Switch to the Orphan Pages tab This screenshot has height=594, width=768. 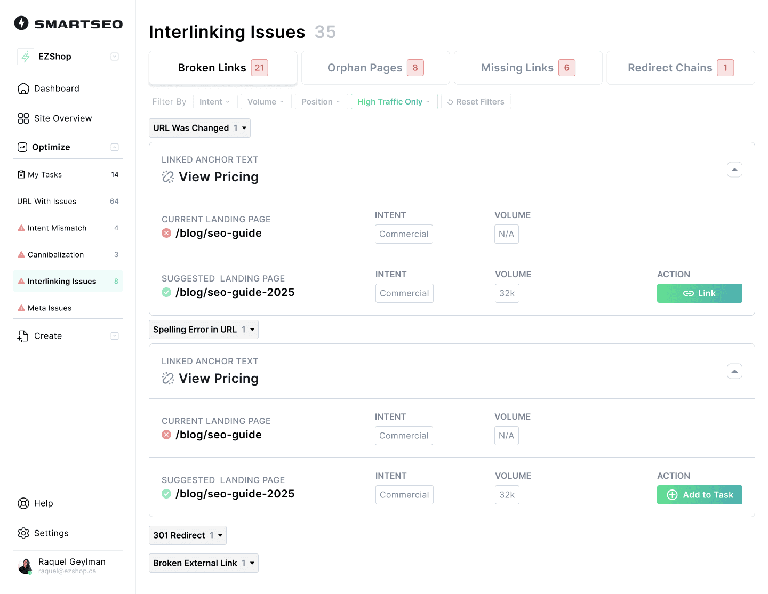click(x=375, y=68)
